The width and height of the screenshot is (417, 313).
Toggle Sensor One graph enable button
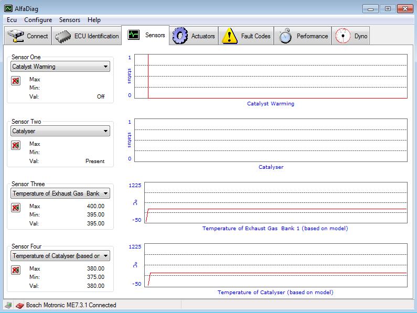pyautogui.click(x=16, y=81)
